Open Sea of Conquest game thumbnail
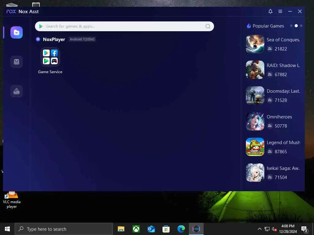314x235 pixels. pyautogui.click(x=255, y=44)
